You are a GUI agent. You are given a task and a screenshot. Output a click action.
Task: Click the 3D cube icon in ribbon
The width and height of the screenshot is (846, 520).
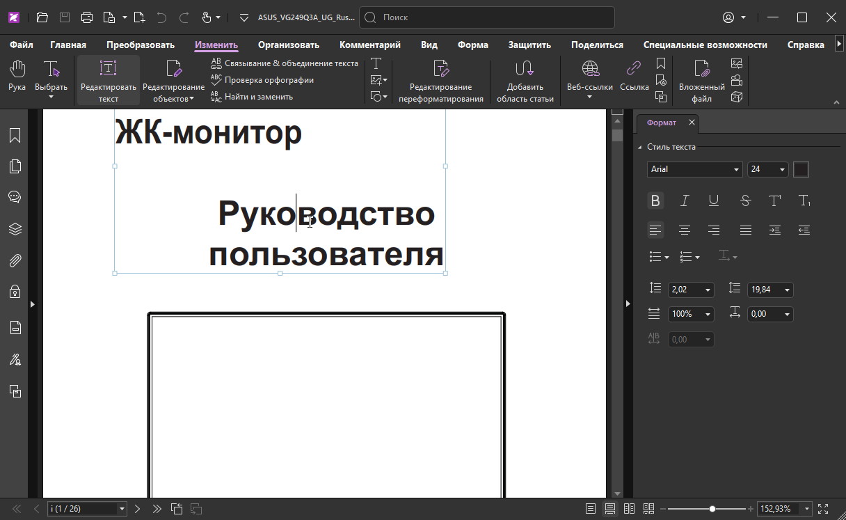point(737,97)
